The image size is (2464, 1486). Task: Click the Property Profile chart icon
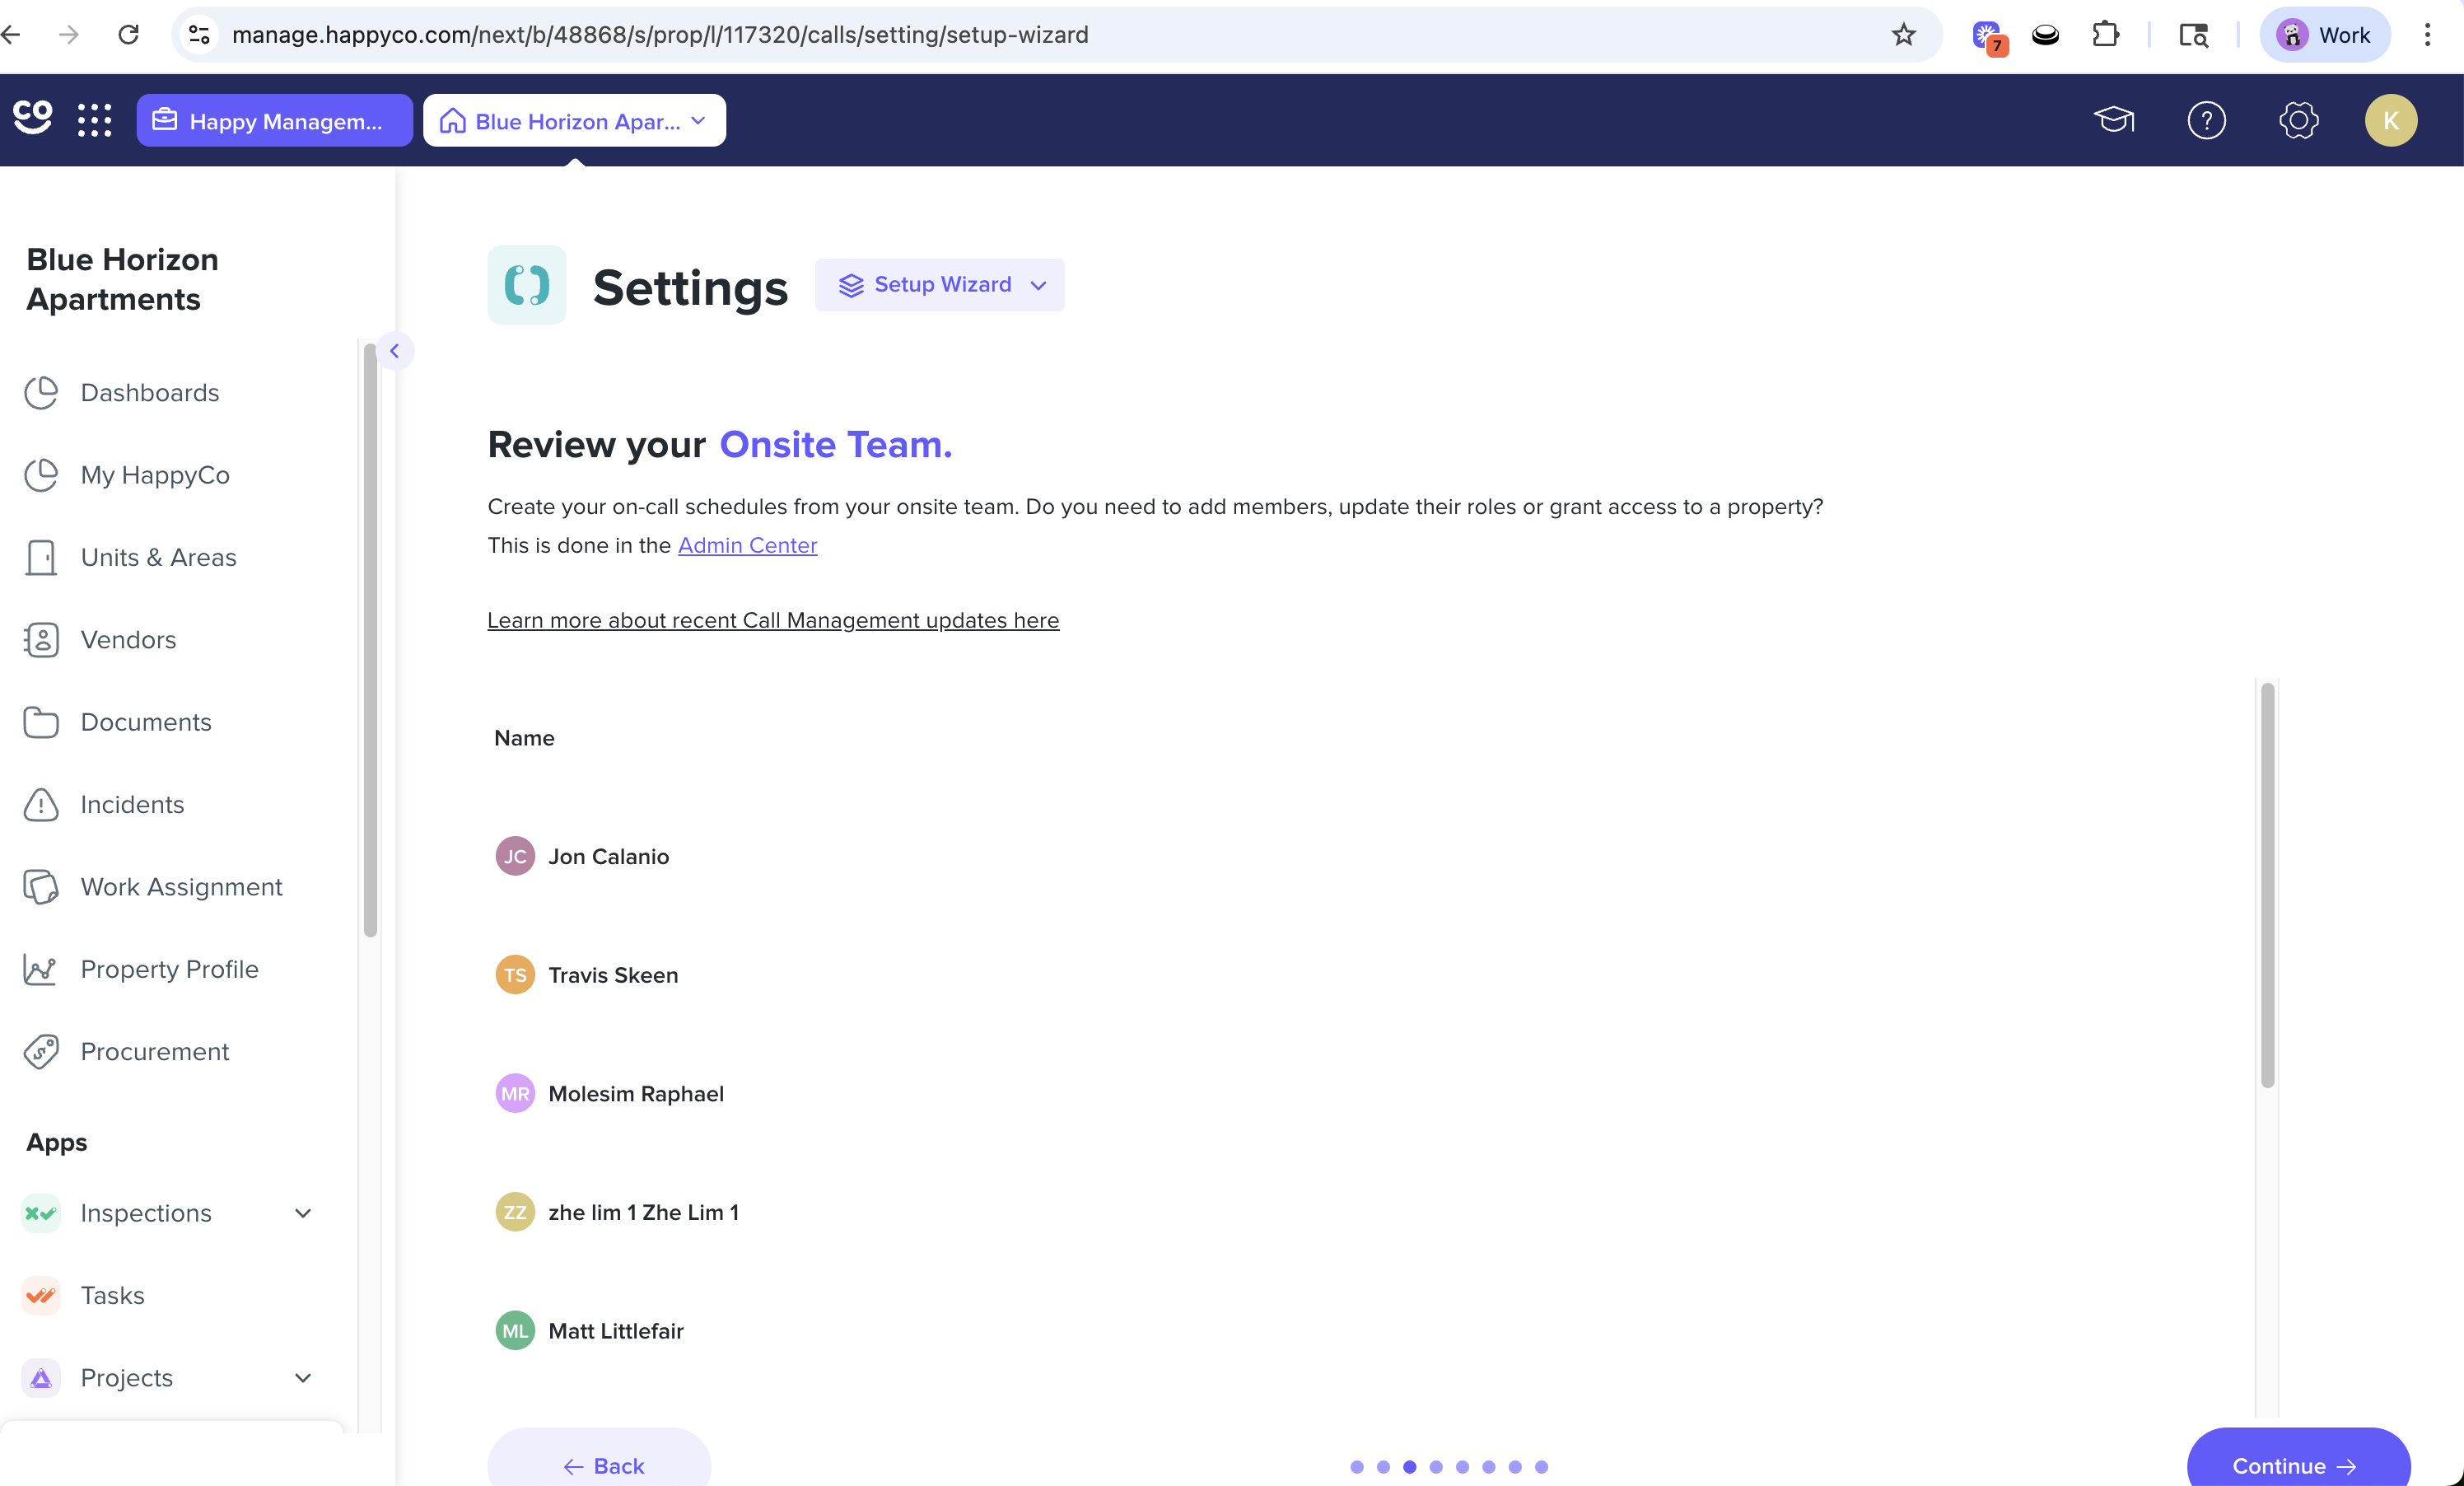click(x=41, y=968)
